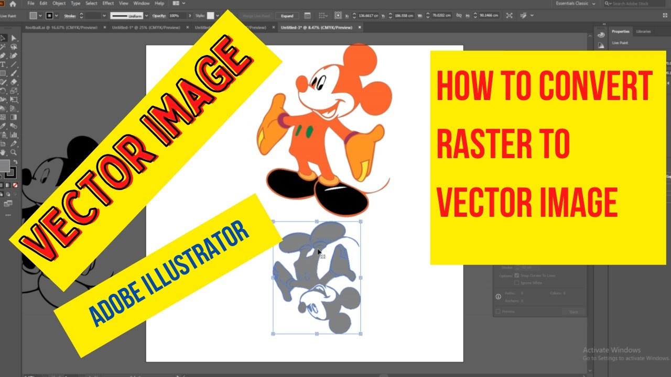Click the Opacity 100% field
Screen dimensions: 671x377
pyautogui.click(x=177, y=16)
